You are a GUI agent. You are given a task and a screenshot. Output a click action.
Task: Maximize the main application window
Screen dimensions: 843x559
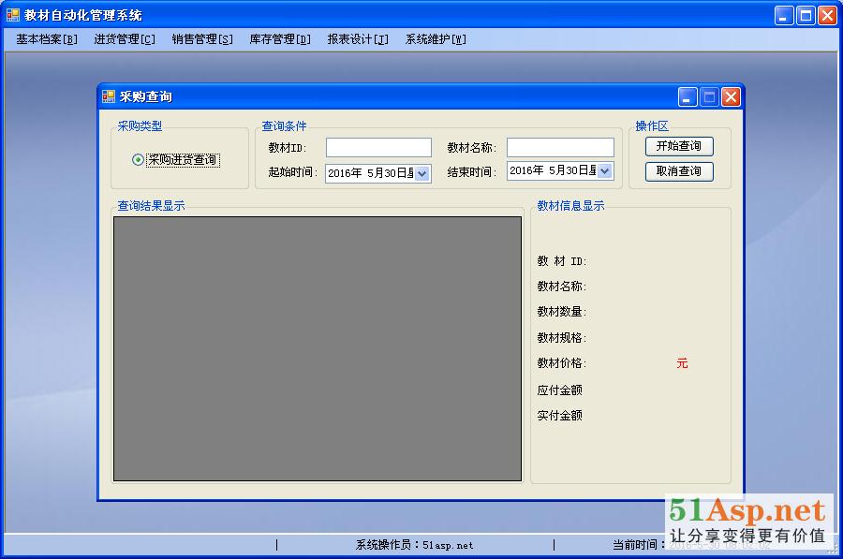(x=806, y=15)
